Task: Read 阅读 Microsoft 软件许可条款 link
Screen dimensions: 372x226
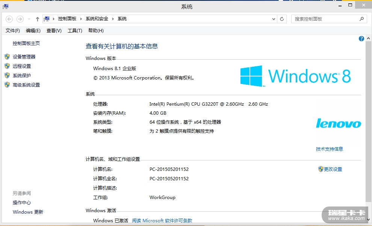Action: (162, 220)
